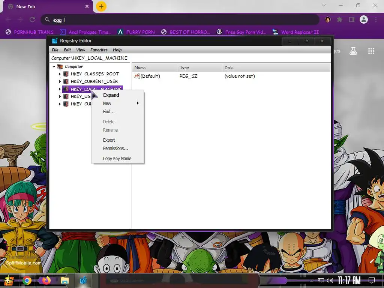
Task: Click the Registry Editor title bar icon
Action: pyautogui.click(x=55, y=40)
